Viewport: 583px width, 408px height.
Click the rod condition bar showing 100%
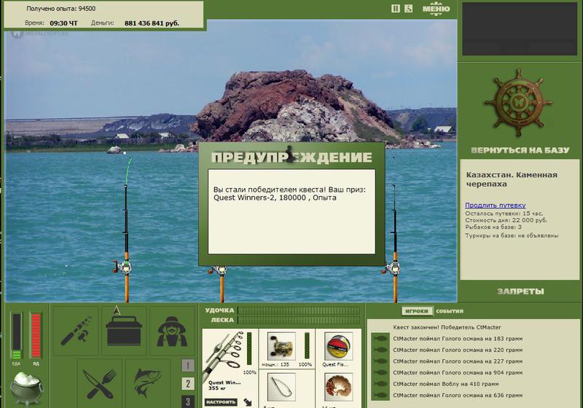(x=249, y=348)
